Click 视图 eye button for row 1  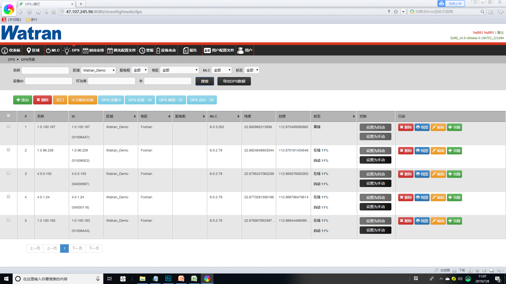(x=422, y=127)
